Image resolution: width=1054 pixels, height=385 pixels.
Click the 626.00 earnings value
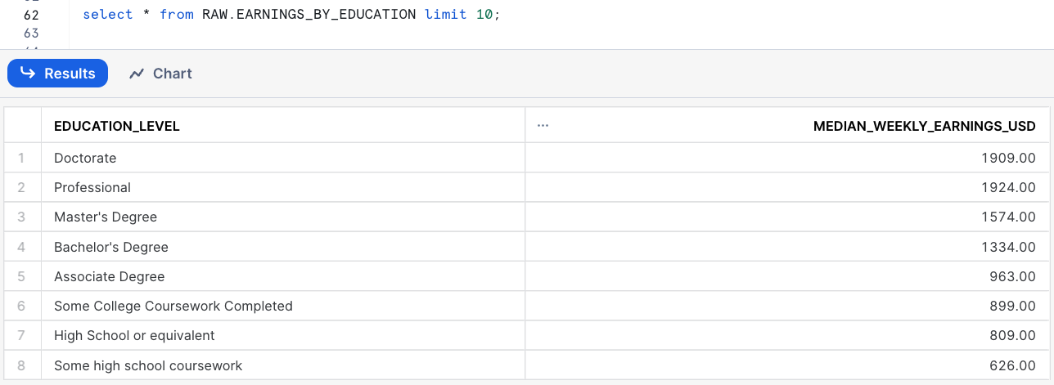pos(1012,365)
